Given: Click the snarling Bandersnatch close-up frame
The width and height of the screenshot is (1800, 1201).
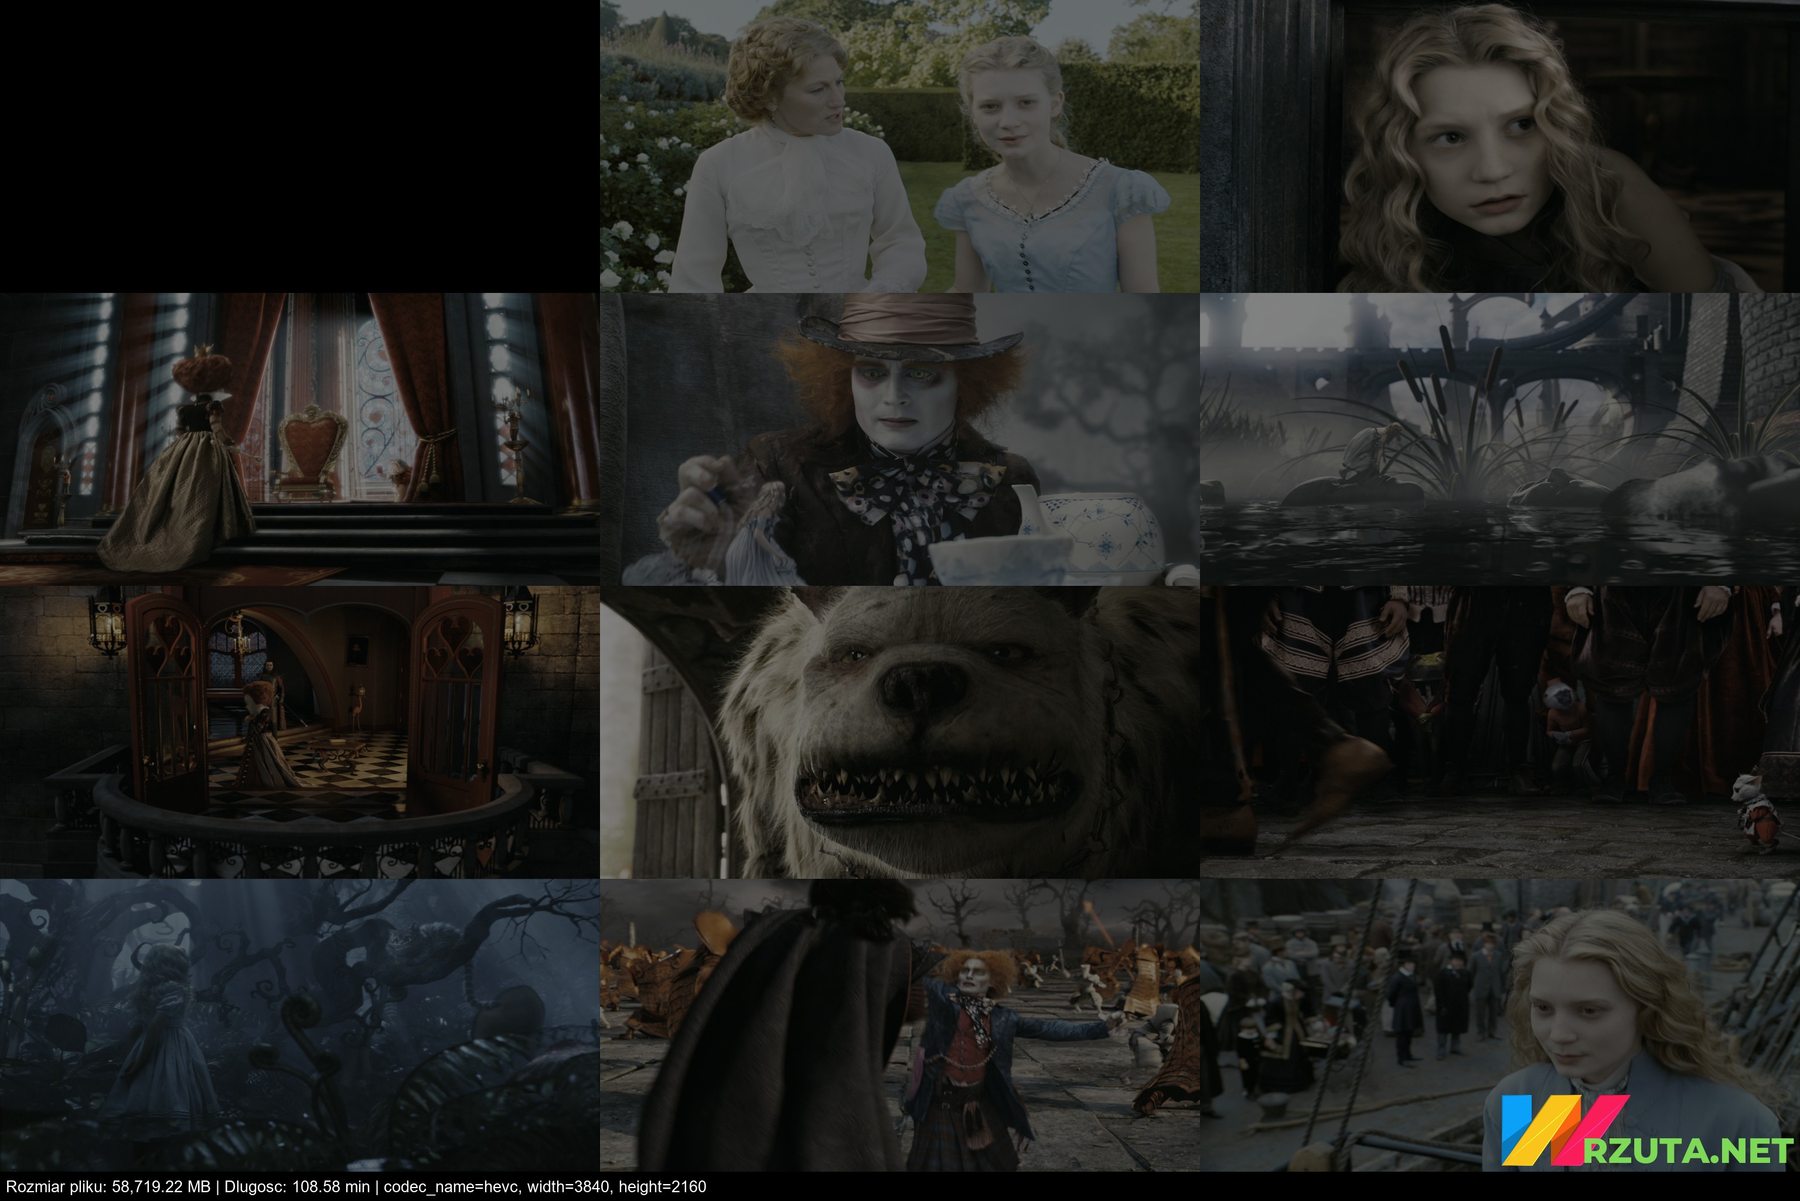Looking at the screenshot, I should coord(899,732).
